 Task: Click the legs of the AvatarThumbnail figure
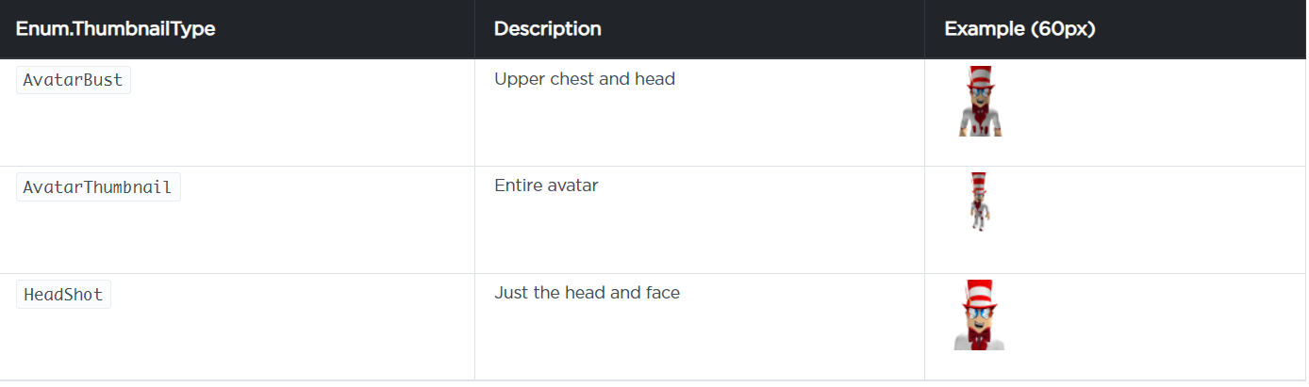point(980,222)
